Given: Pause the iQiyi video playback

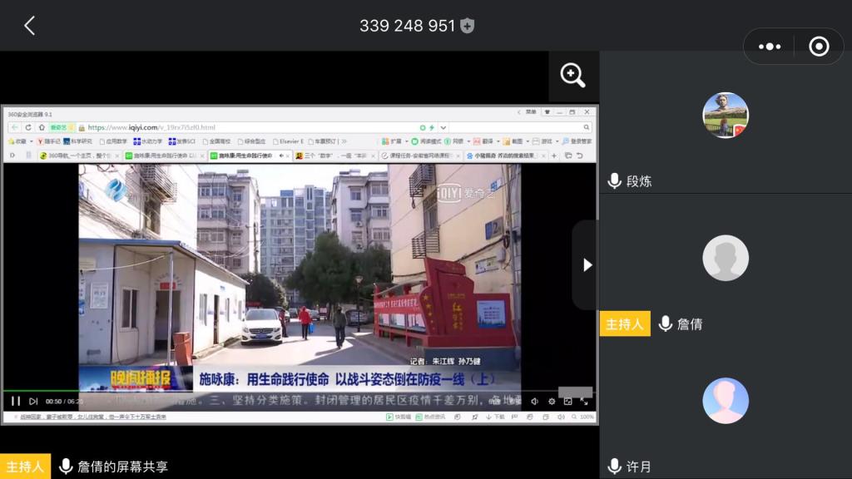Looking at the screenshot, I should click(16, 401).
